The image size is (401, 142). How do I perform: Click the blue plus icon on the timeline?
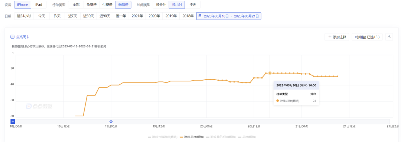click(x=13, y=122)
